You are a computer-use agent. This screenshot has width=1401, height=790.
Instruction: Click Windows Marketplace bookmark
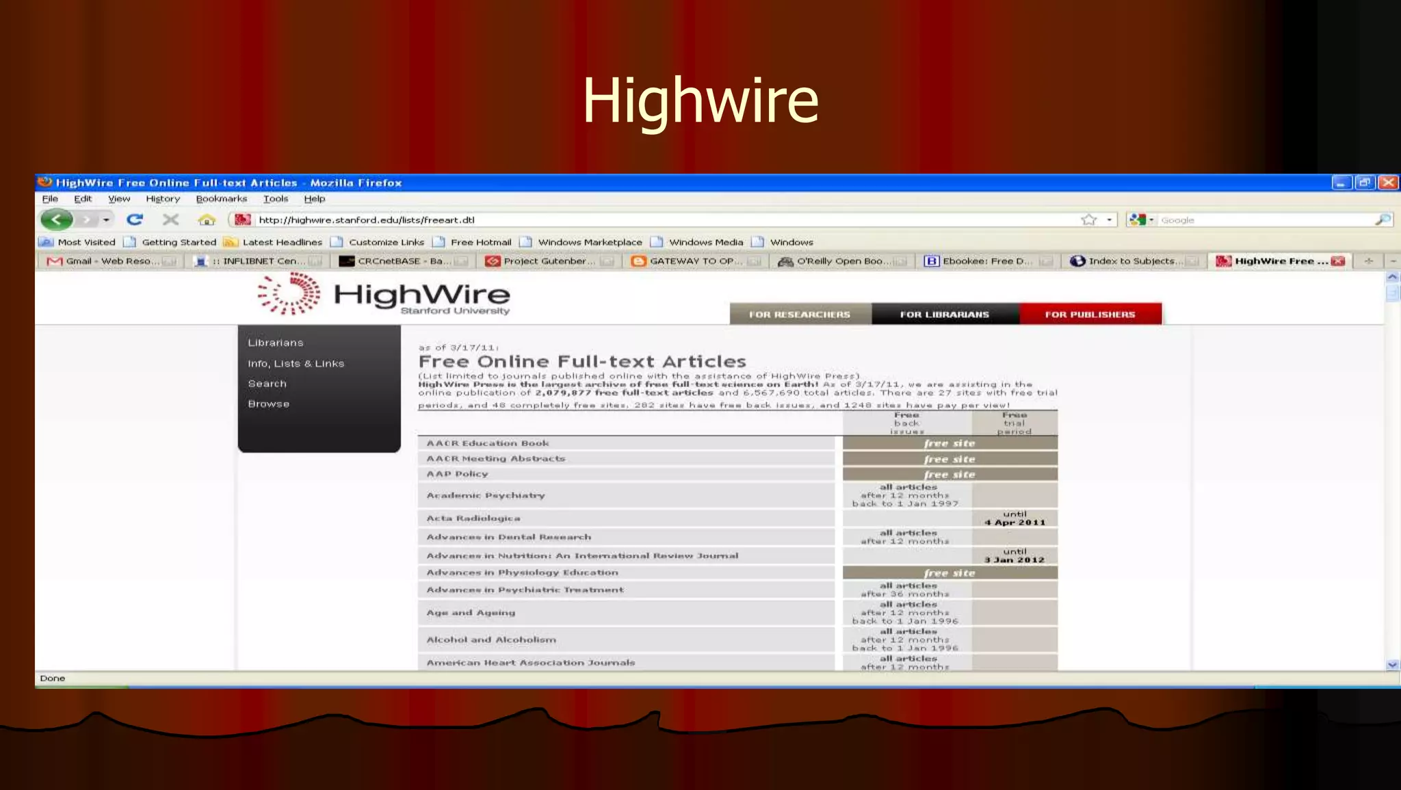tap(581, 242)
